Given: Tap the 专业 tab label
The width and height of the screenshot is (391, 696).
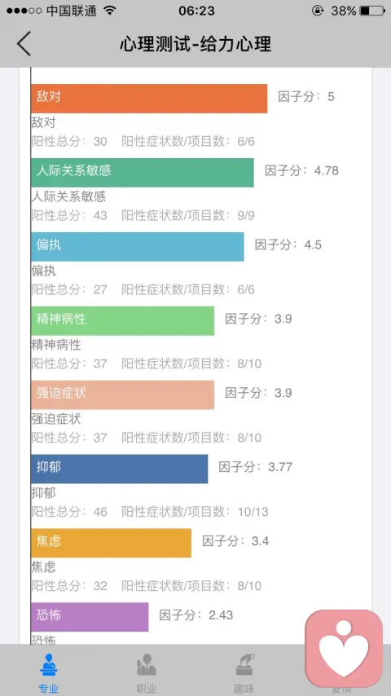Looking at the screenshot, I should (48, 689).
